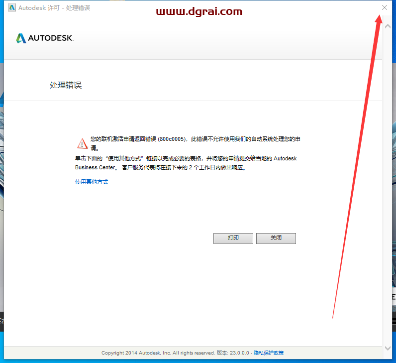
Task: Close the Autodesk licensing error window
Action: point(385,7)
